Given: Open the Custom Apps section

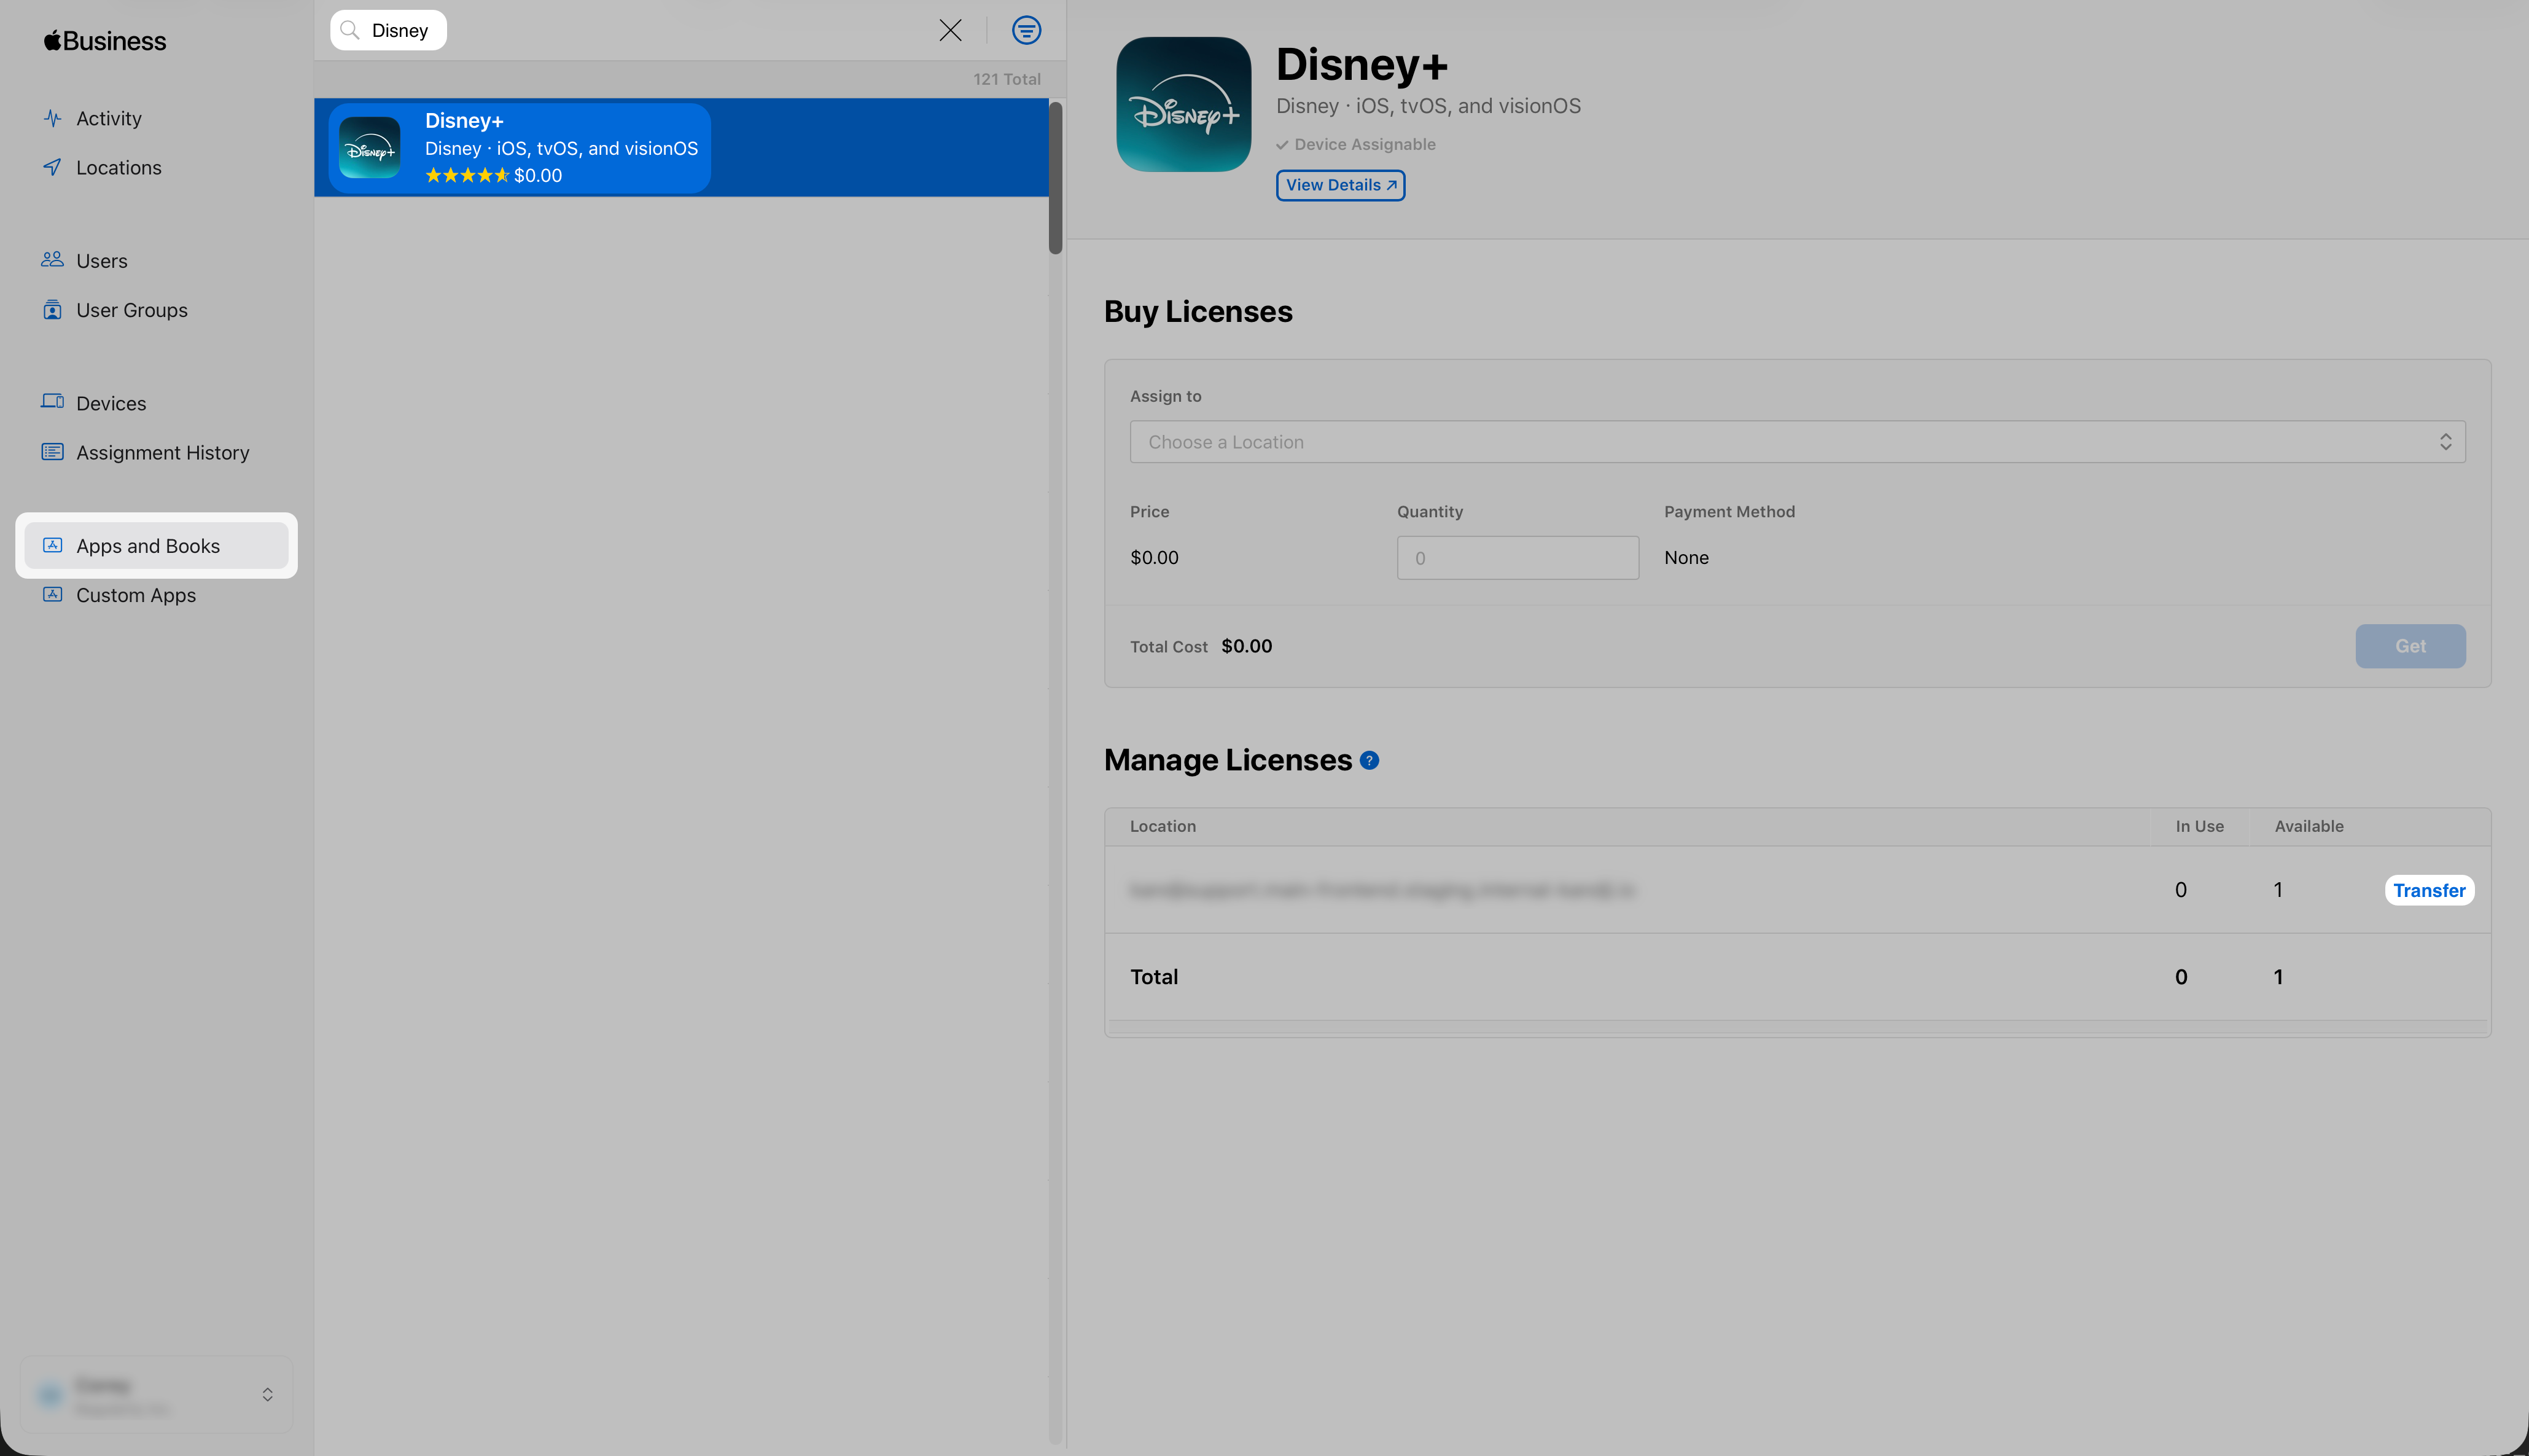Looking at the screenshot, I should coord(136,595).
